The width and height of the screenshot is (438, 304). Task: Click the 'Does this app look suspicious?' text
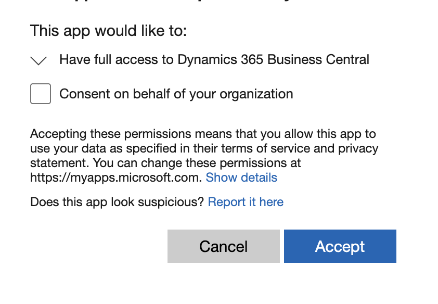(117, 202)
